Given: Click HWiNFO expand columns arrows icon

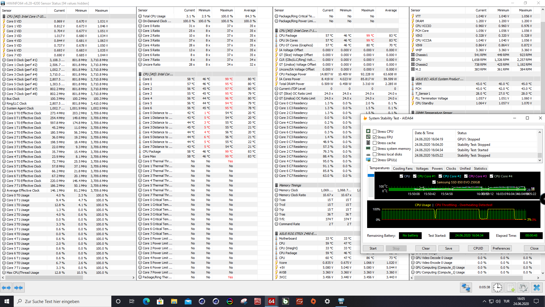Looking at the screenshot, I should pos(6,288).
